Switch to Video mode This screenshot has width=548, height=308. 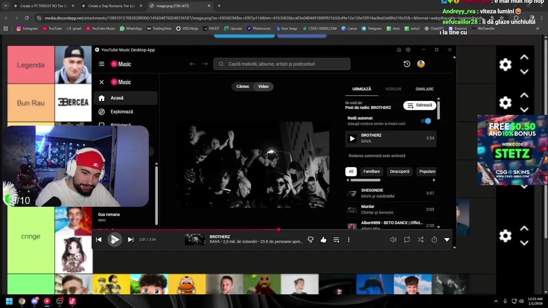click(x=263, y=86)
